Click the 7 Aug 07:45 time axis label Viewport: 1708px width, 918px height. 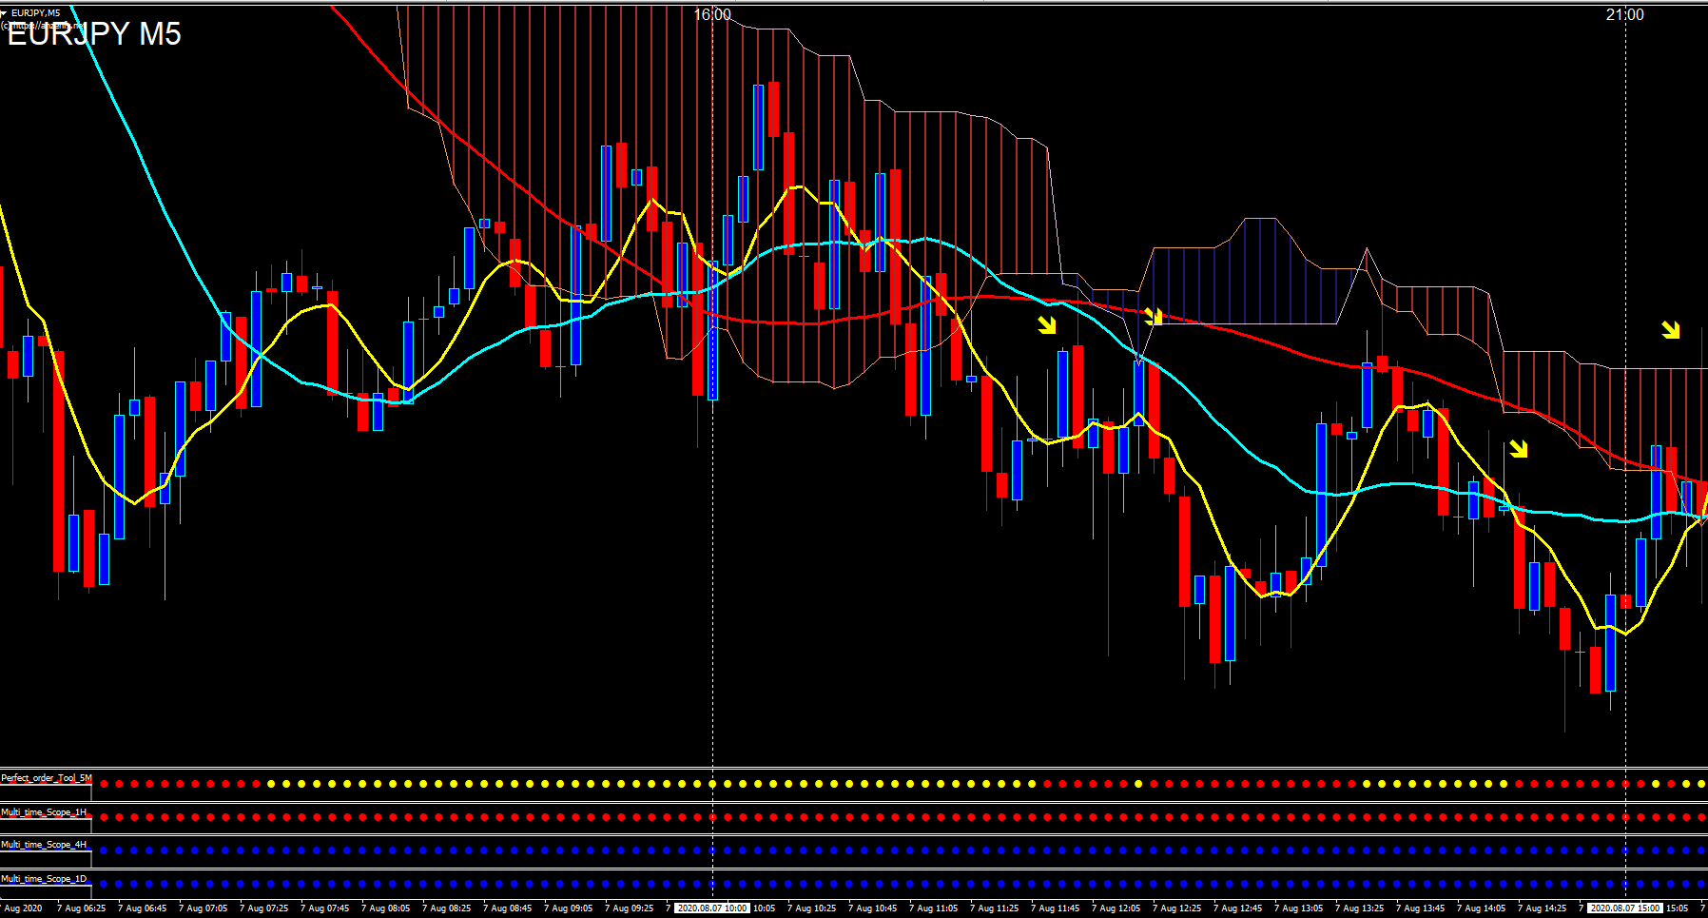pos(325,908)
